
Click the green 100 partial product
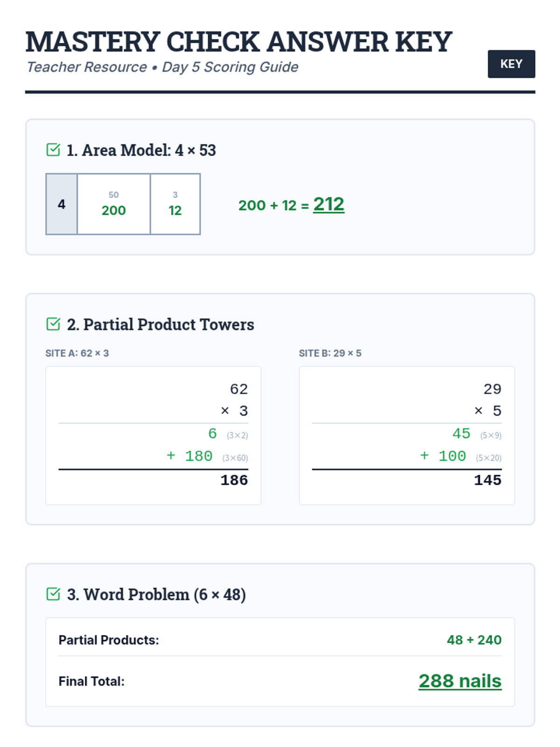pos(452,456)
